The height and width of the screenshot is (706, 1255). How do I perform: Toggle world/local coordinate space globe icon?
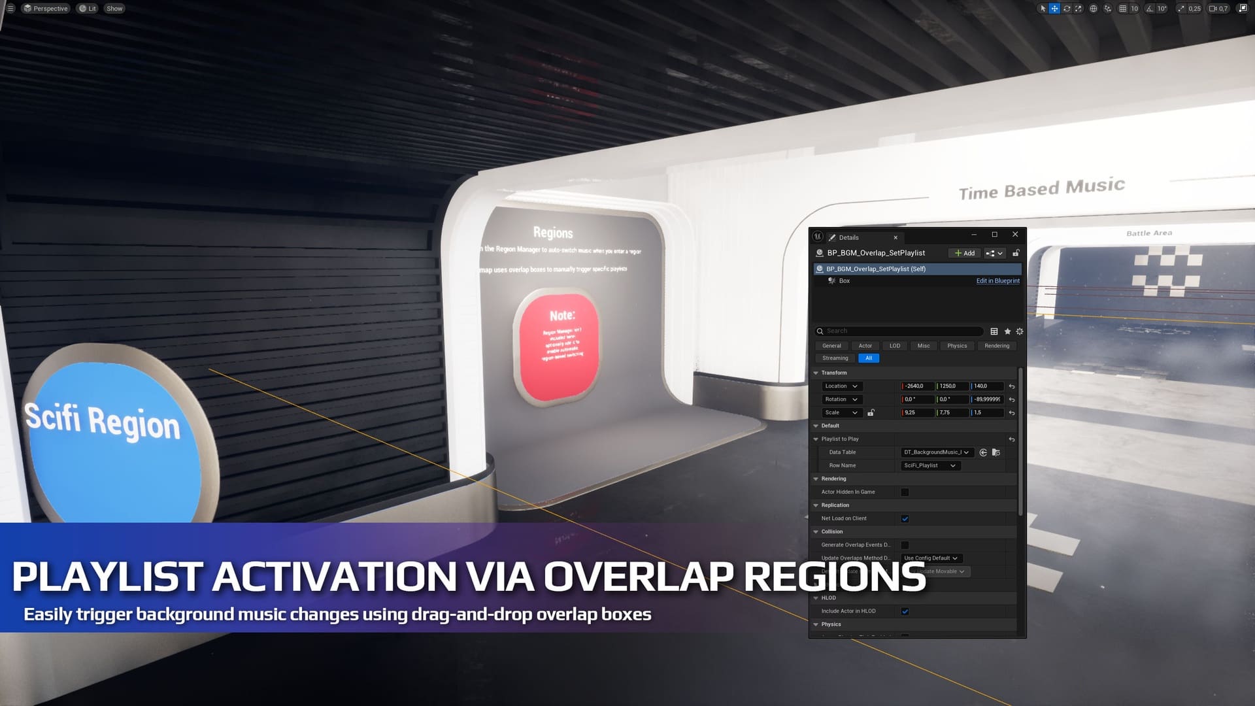click(x=1093, y=8)
